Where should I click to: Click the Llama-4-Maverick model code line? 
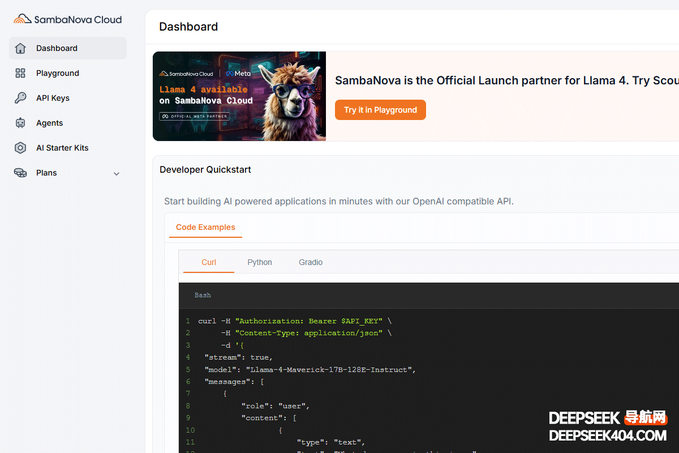(310, 370)
